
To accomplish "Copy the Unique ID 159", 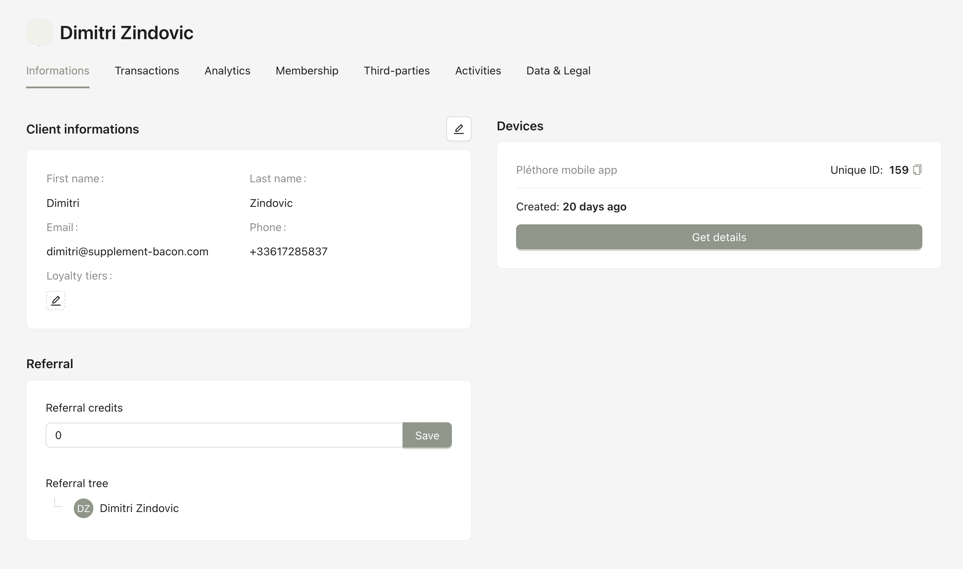I will tap(917, 170).
